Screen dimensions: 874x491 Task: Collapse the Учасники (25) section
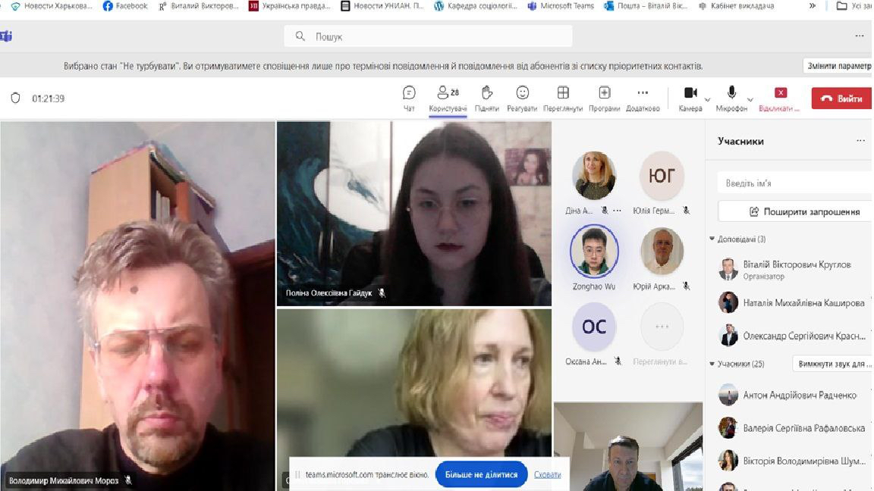pos(712,364)
